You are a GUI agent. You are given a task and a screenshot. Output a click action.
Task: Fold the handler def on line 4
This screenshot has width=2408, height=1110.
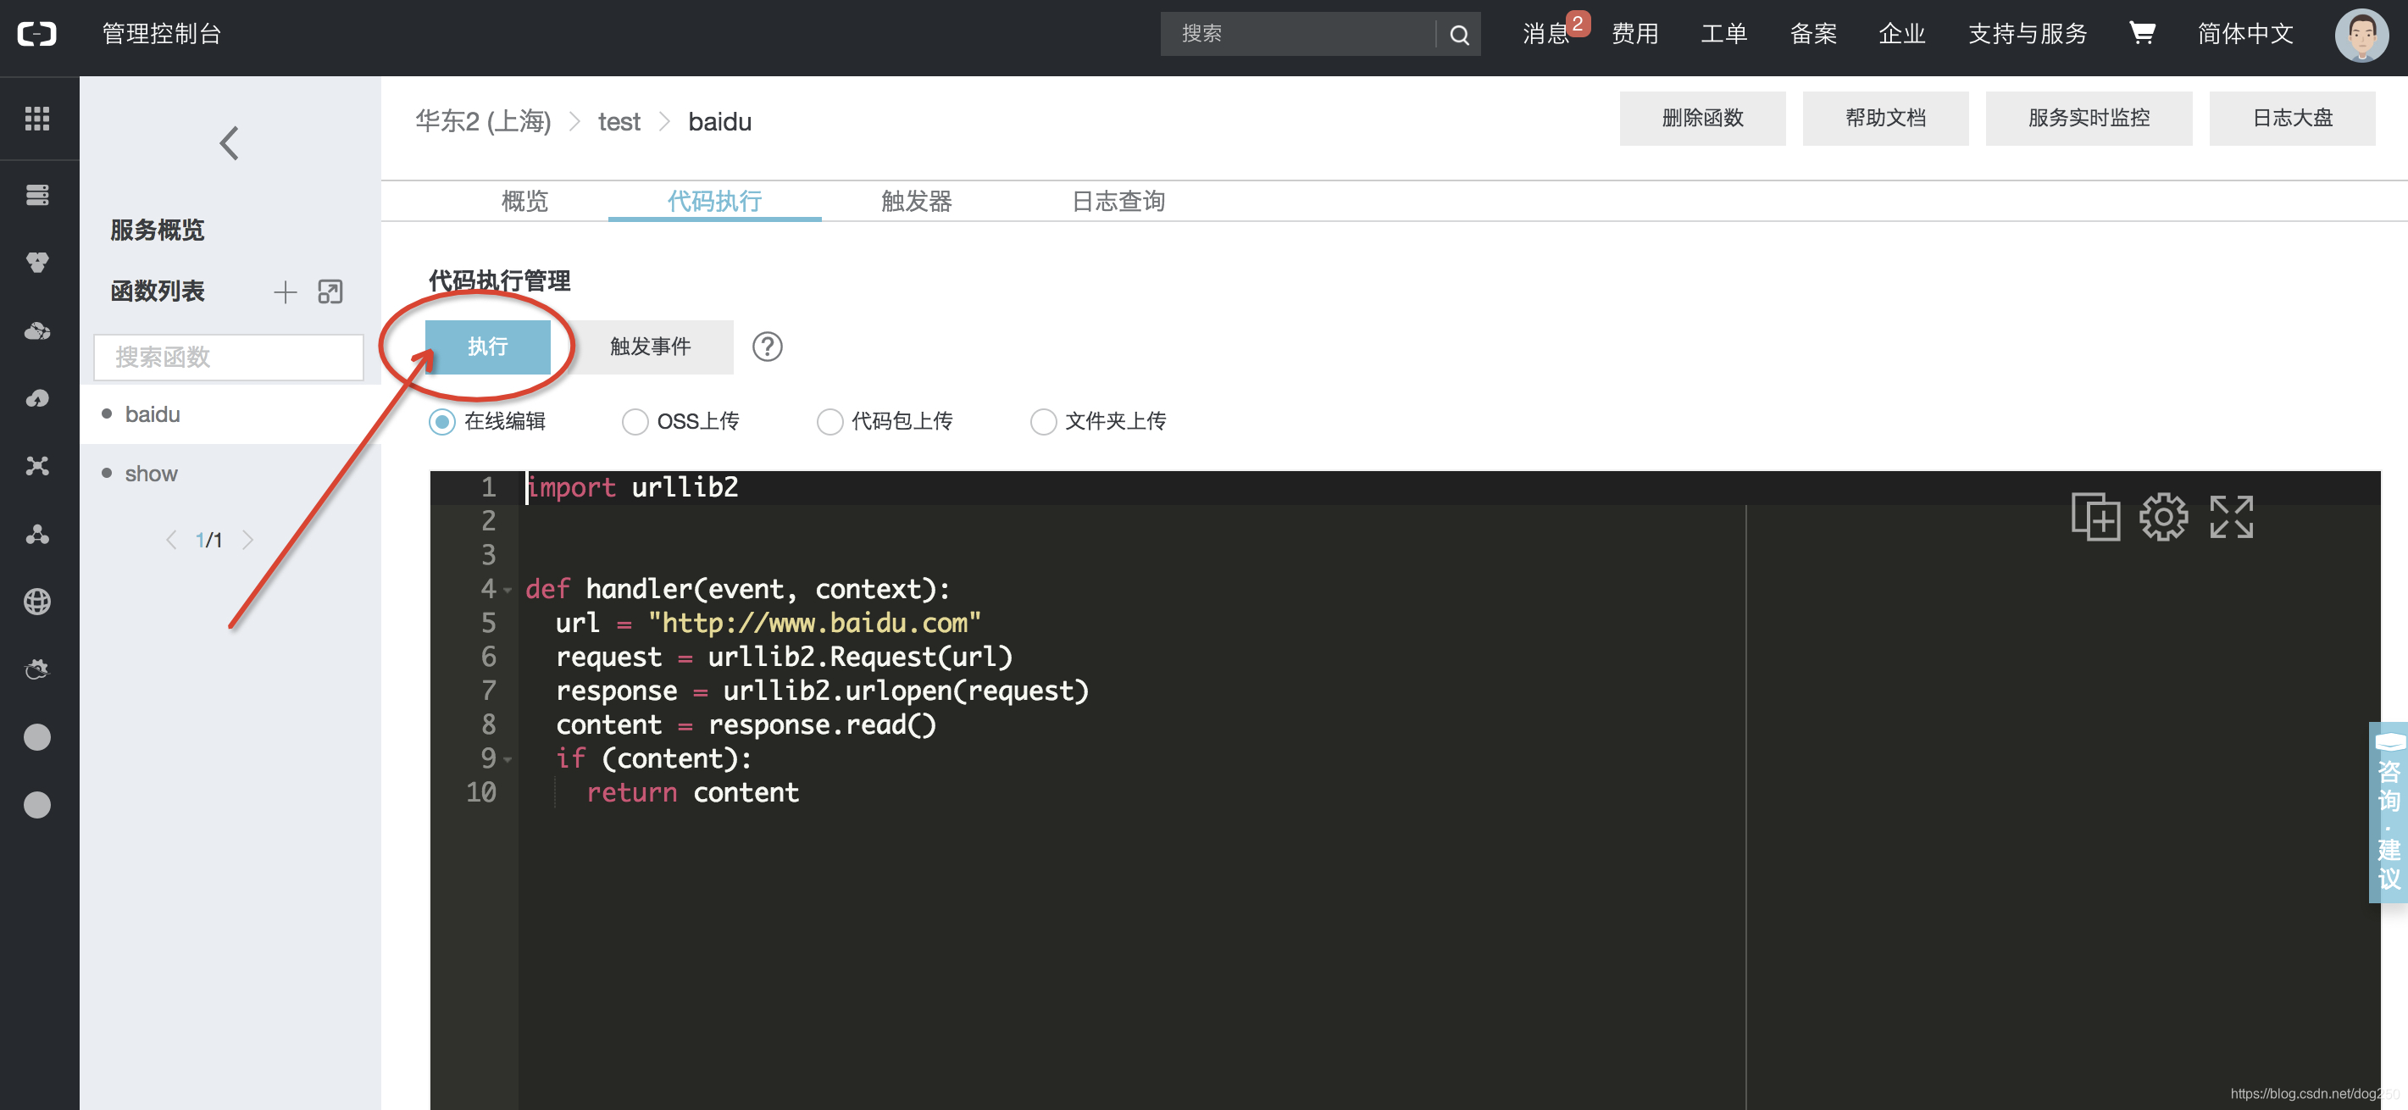pos(508,590)
